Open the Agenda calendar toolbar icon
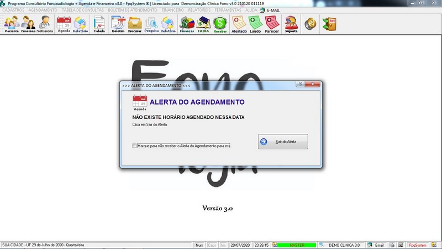The height and width of the screenshot is (249, 442). (x=64, y=24)
